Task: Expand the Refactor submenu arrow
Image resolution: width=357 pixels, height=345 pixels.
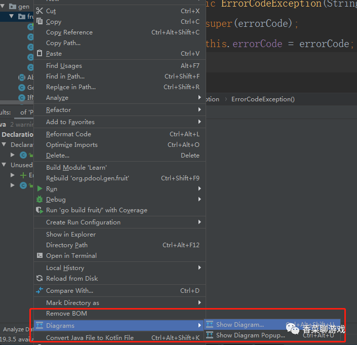Action: (200, 109)
